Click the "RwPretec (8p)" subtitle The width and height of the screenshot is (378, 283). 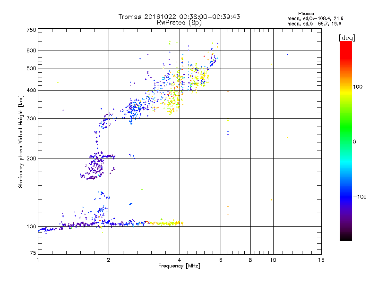[x=179, y=23]
